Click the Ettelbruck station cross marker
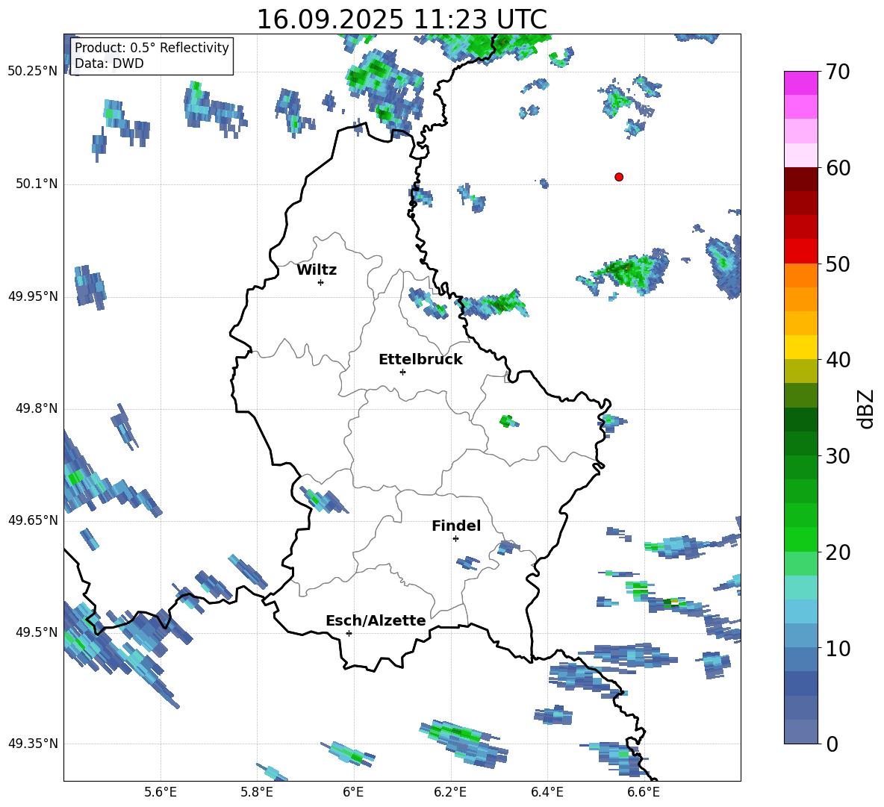Viewport: 884px width, 807px height. tap(402, 372)
